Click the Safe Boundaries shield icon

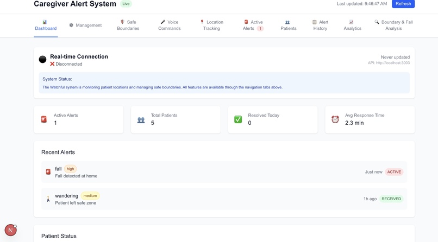click(122, 22)
